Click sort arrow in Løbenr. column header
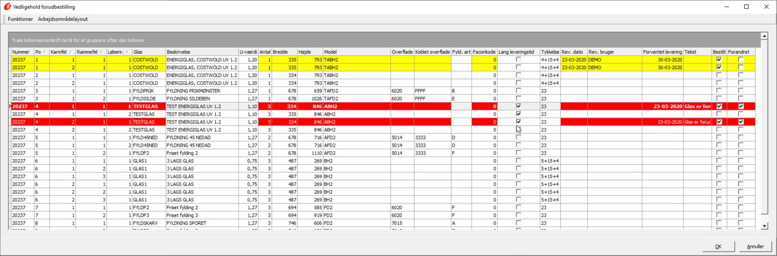This screenshot has height=256, width=777. [126, 52]
